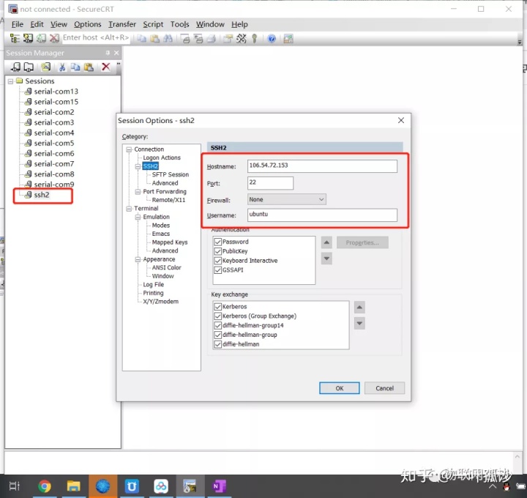
Task: Collapse the Connection category node
Action: (129, 149)
